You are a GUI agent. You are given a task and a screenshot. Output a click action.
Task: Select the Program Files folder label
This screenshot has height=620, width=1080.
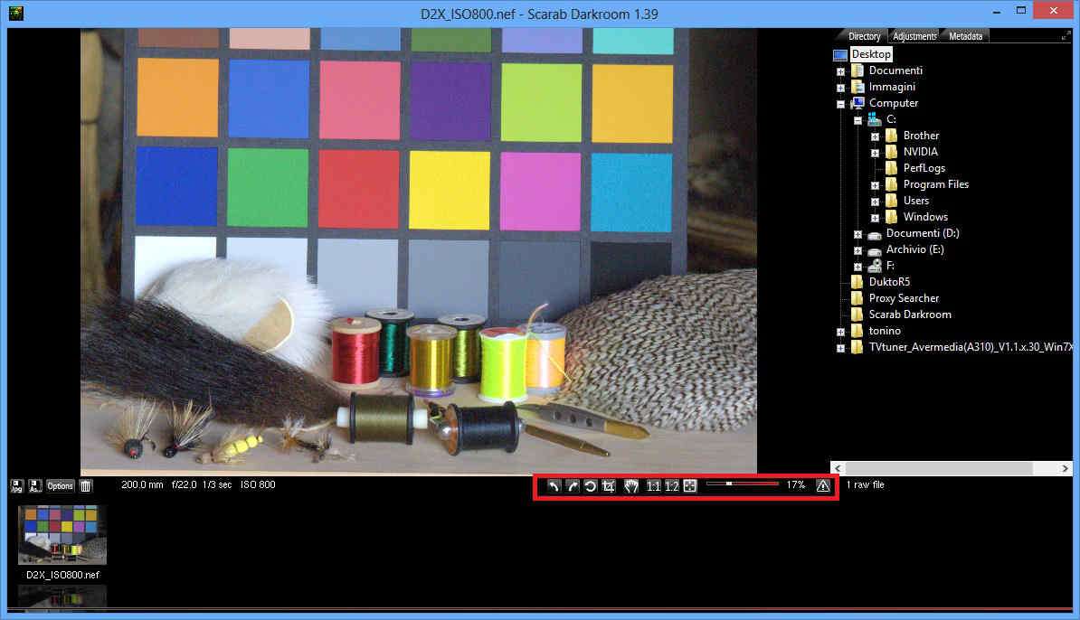point(936,184)
